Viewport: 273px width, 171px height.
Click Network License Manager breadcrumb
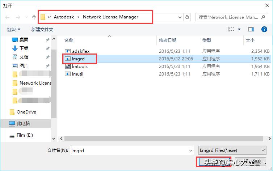click(110, 17)
